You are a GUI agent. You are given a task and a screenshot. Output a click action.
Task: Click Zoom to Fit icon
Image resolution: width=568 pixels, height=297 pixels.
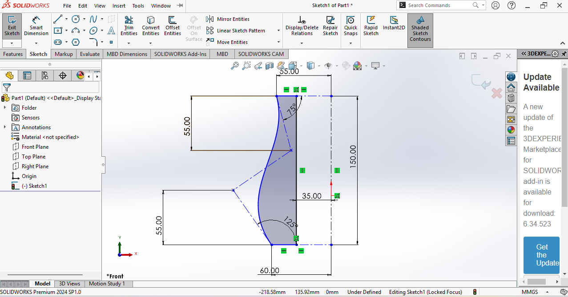pos(235,66)
